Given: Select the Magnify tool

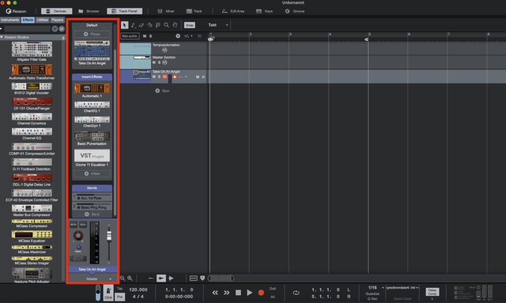Looking at the screenshot, I should [x=166, y=25].
